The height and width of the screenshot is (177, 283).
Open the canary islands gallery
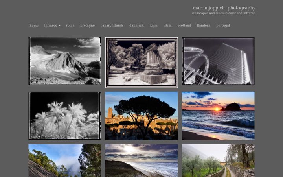point(112,26)
